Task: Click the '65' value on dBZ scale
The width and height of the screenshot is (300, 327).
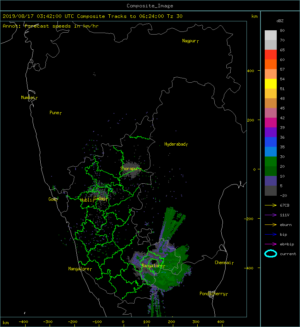Action: pos(282,50)
